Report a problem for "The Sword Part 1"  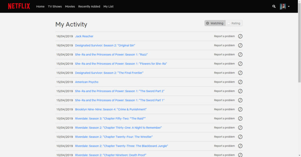tap(224, 100)
